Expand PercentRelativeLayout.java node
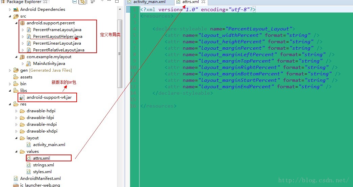 point(23,50)
